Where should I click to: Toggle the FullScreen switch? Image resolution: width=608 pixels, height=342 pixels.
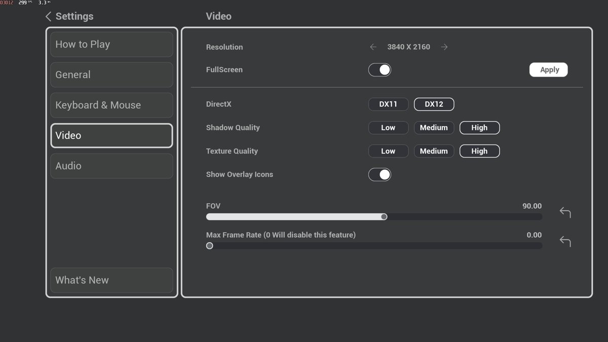(x=379, y=70)
